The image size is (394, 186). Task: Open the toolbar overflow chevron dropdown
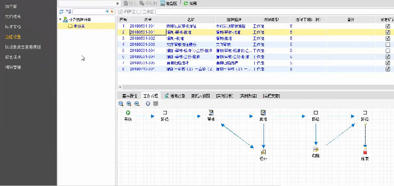[118, 3]
